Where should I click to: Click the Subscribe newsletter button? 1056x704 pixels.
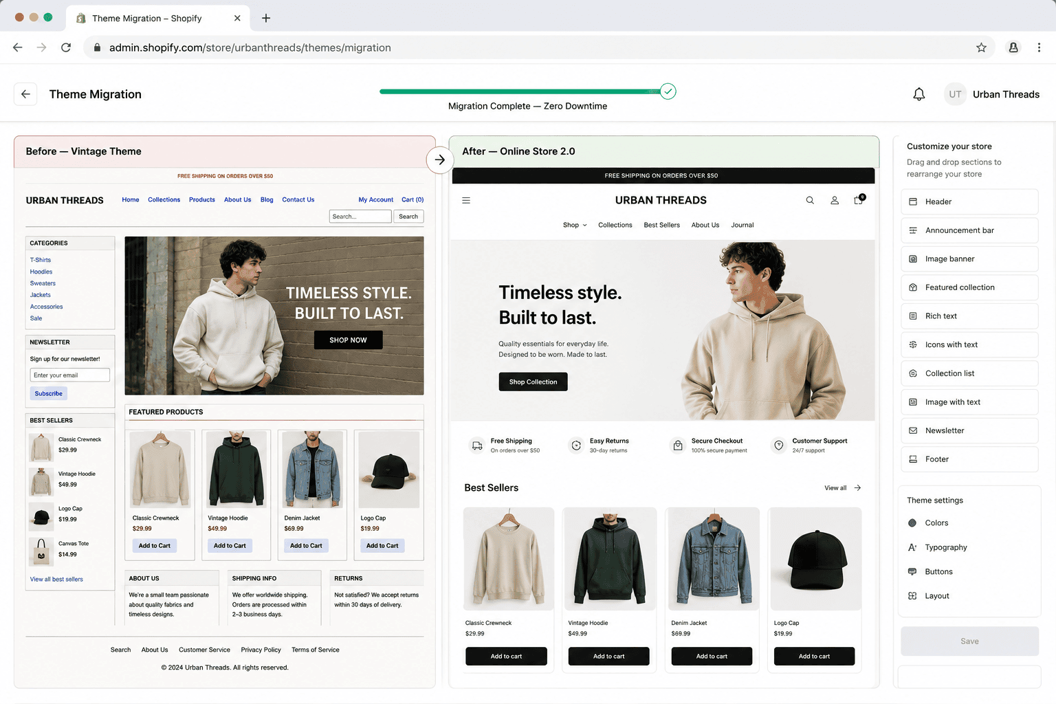[49, 394]
